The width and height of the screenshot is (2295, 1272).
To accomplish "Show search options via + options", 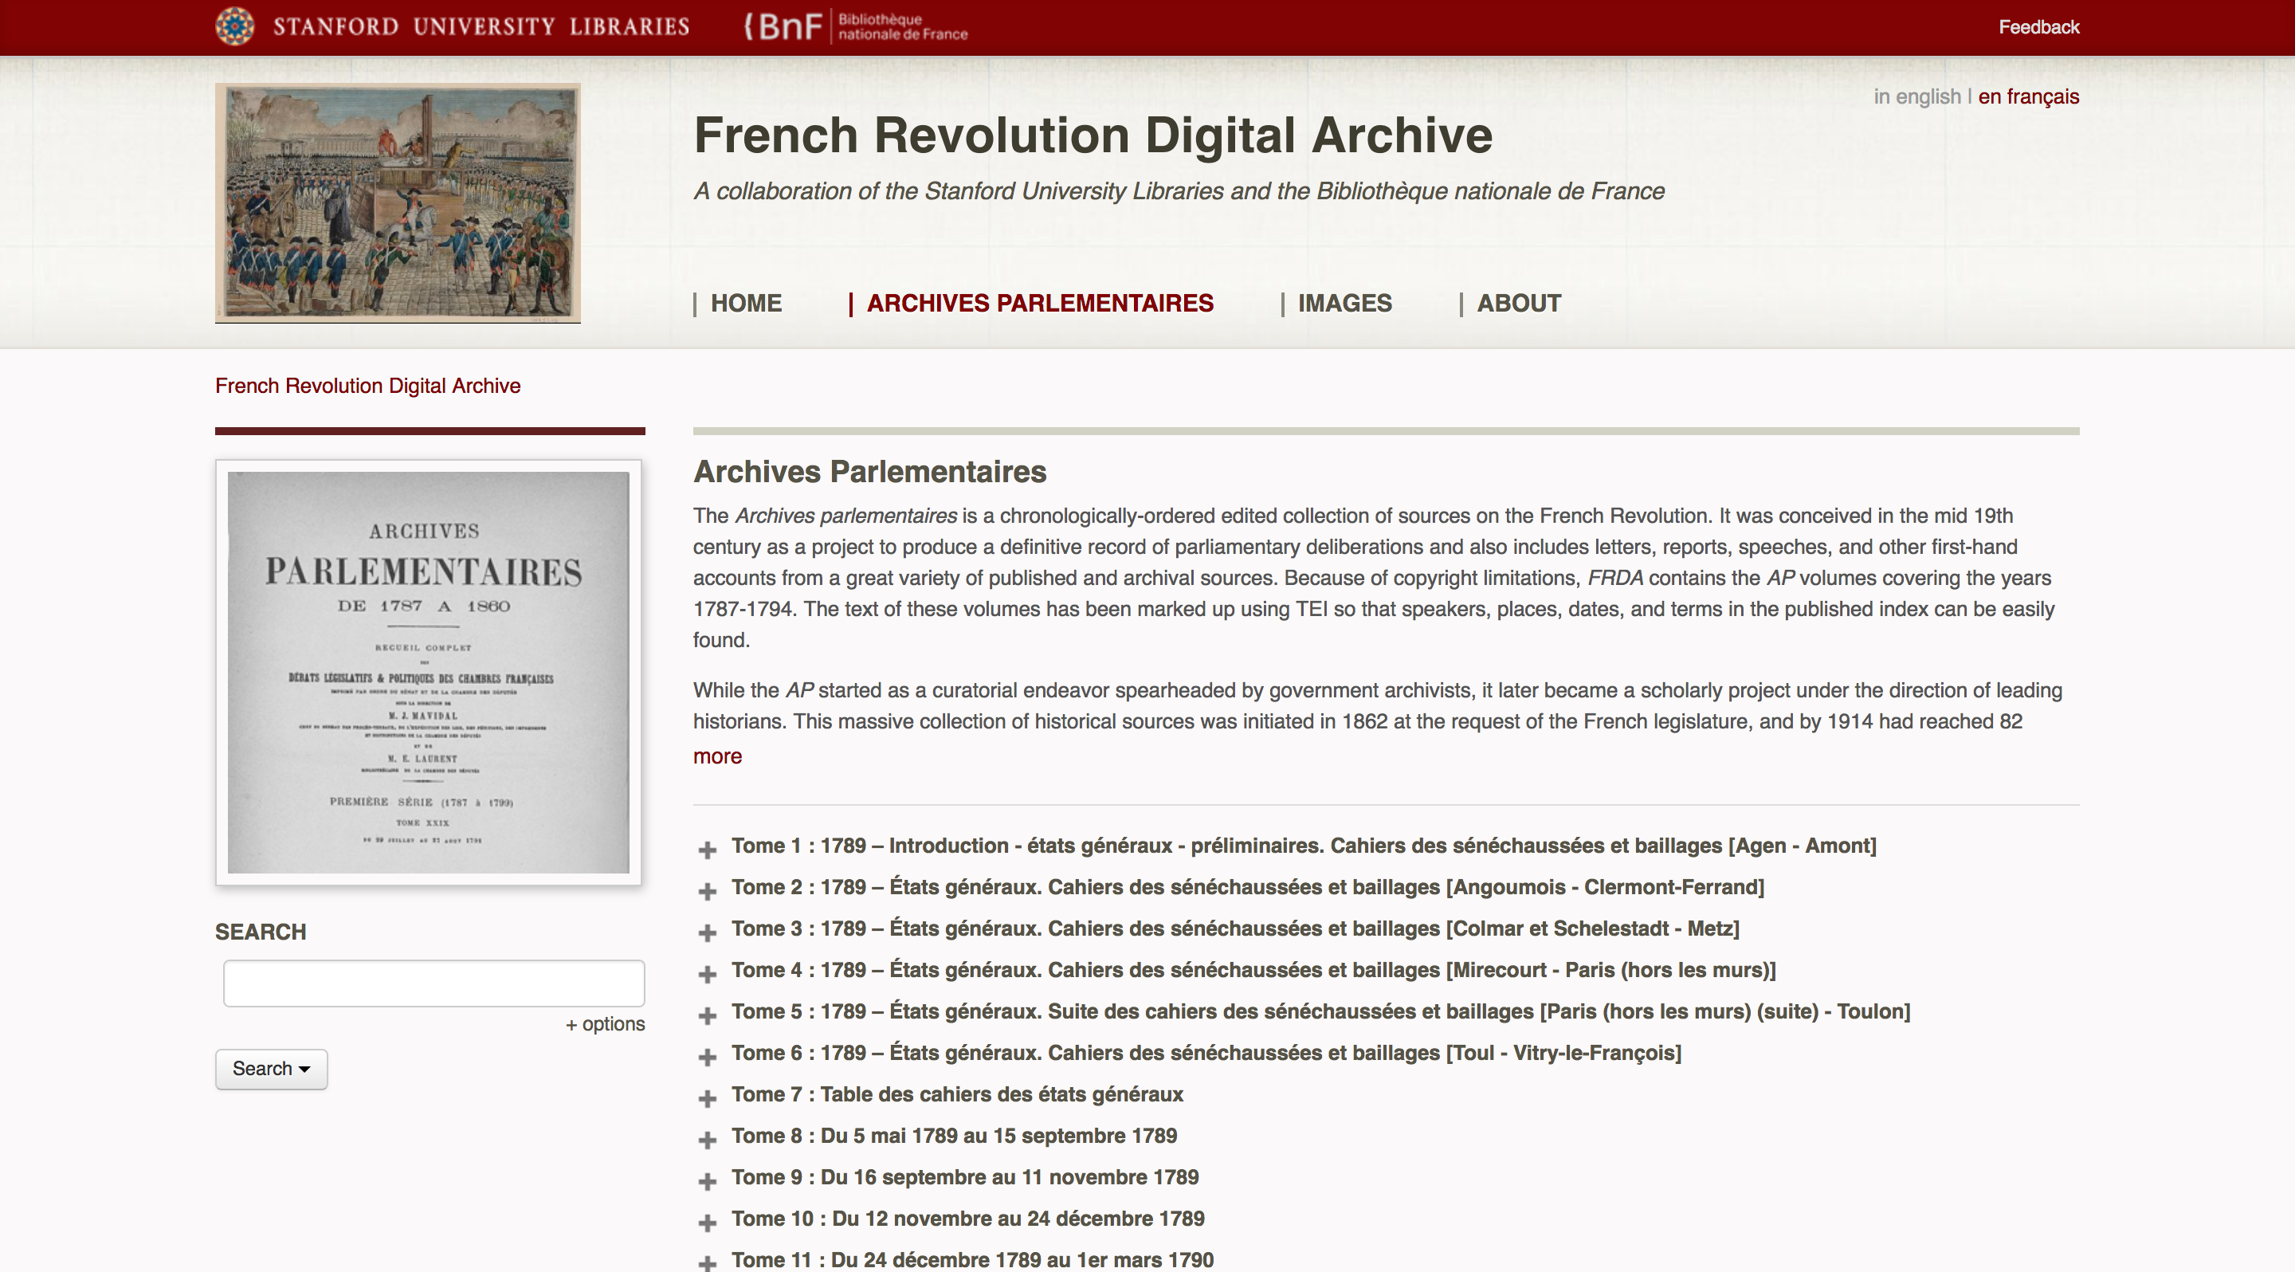I will (605, 1023).
